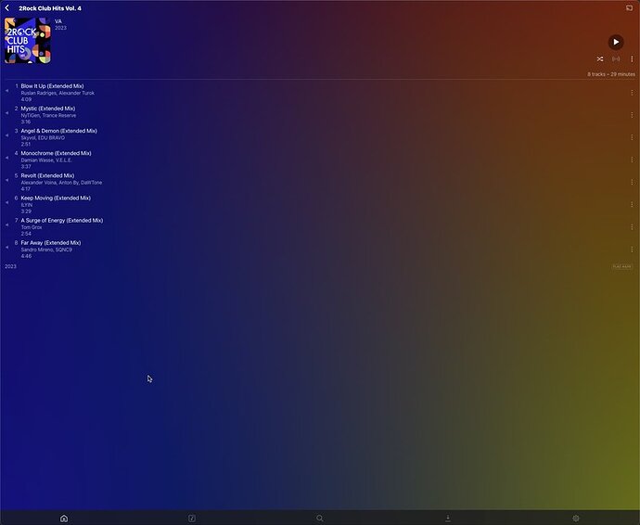
Task: Play track Keep Moving (Extended Mix)
Action: click(x=56, y=198)
